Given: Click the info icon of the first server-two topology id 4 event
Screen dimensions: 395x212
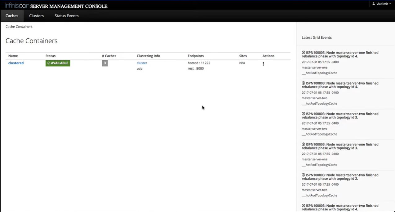Looking at the screenshot, I should tap(303, 83).
